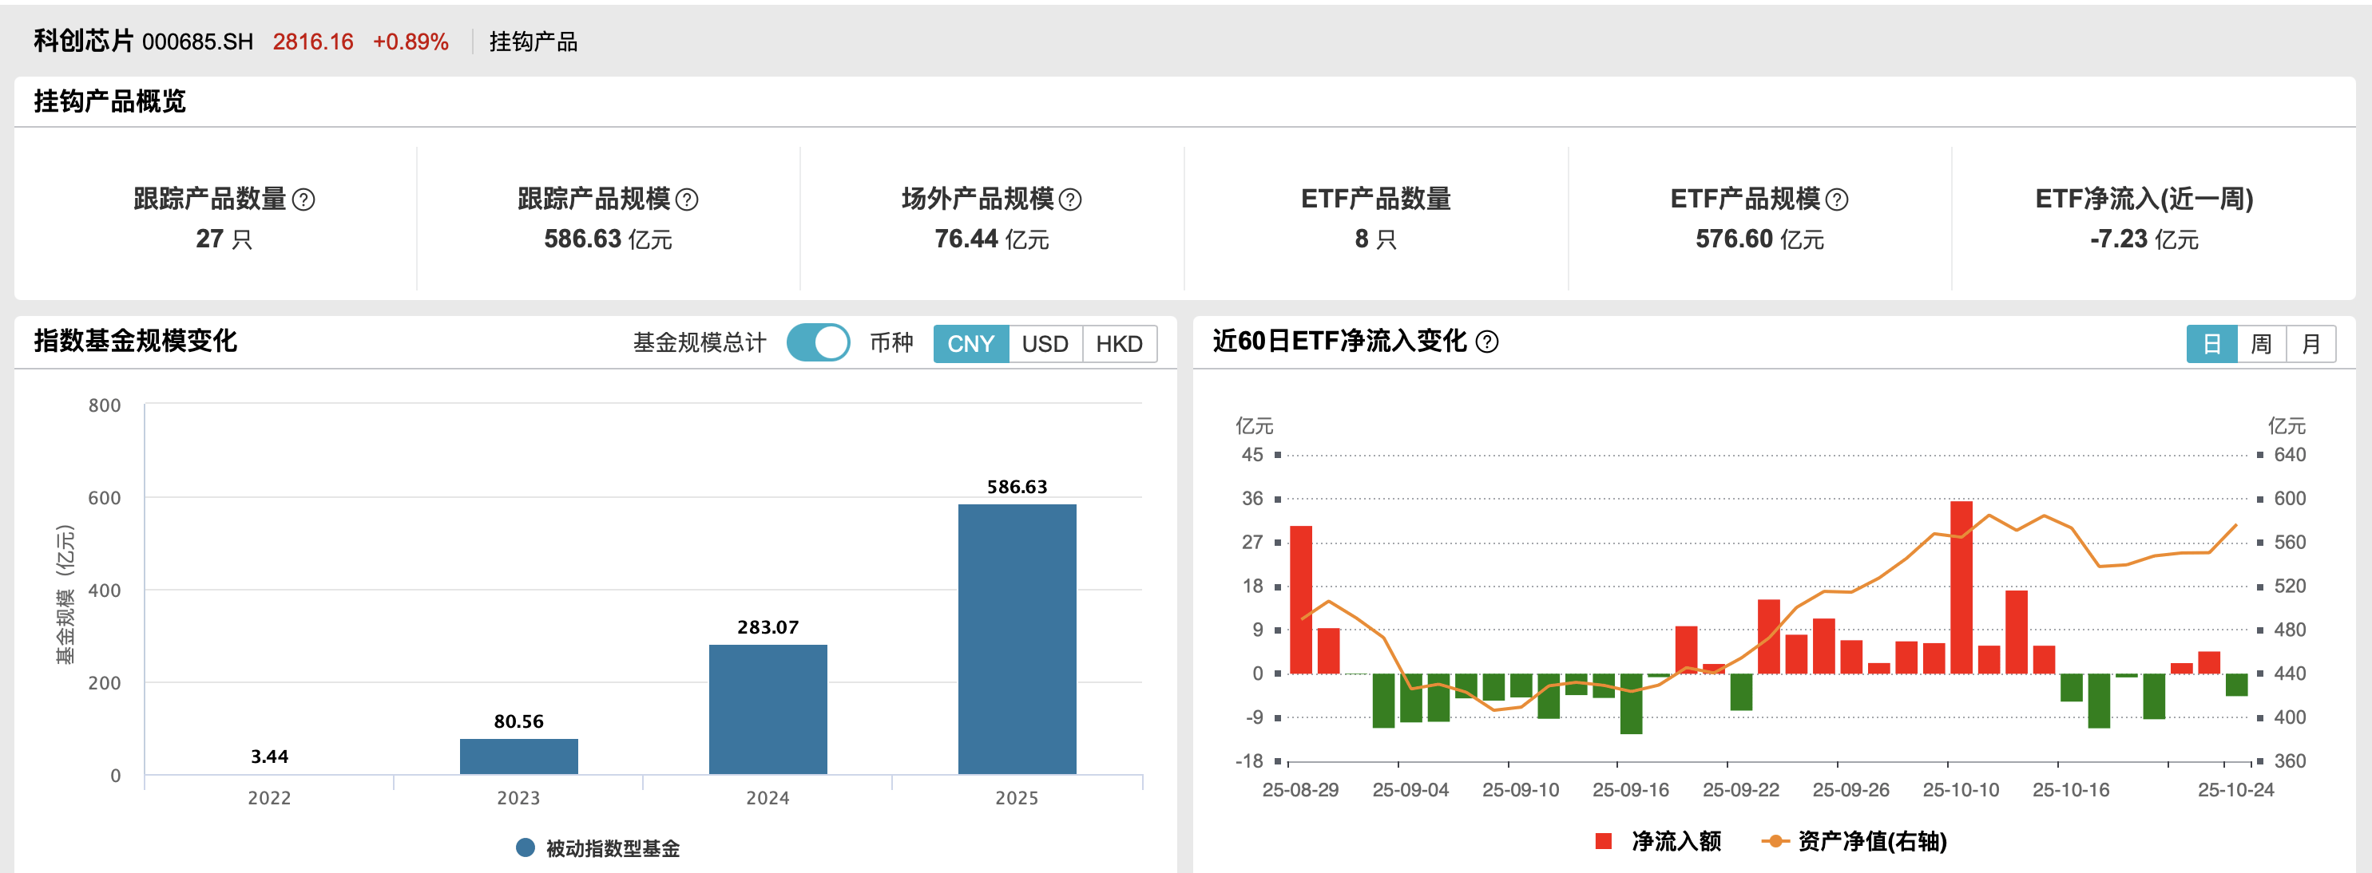2372x873 pixels.
Task: Click the 2025 bar labeled 586.63
Action: click(1017, 638)
